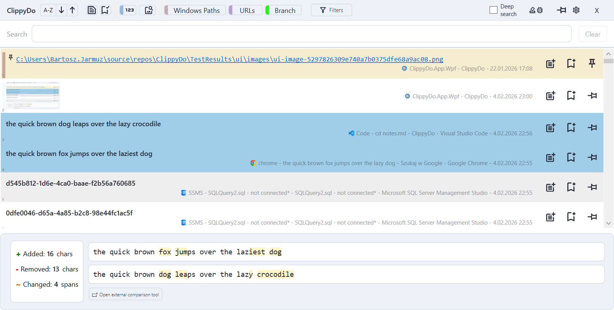Image resolution: width=614 pixels, height=310 pixels.
Task: Open the Filters dropdown
Action: tap(331, 10)
